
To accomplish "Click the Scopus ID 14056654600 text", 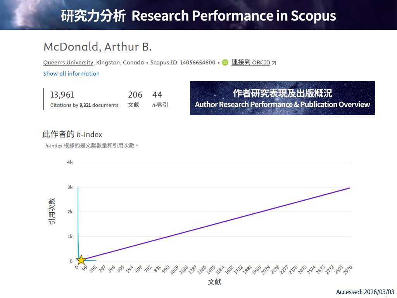I will click(183, 62).
